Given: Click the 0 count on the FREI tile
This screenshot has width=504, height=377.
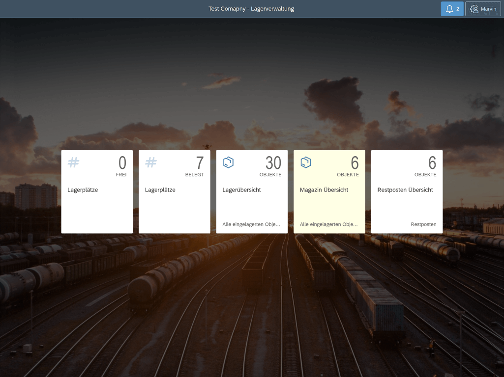Looking at the screenshot, I should pos(122,163).
